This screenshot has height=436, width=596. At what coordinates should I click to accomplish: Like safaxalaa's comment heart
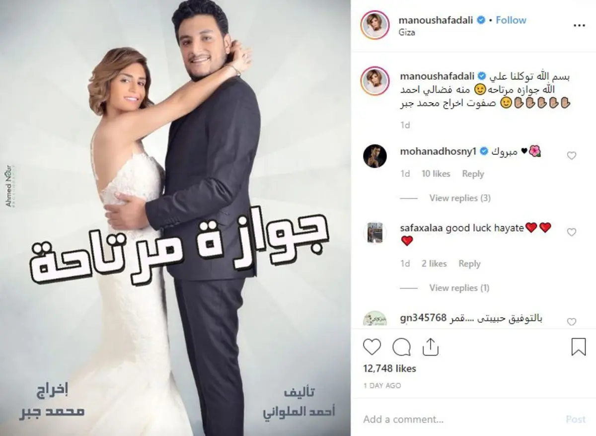coord(572,232)
